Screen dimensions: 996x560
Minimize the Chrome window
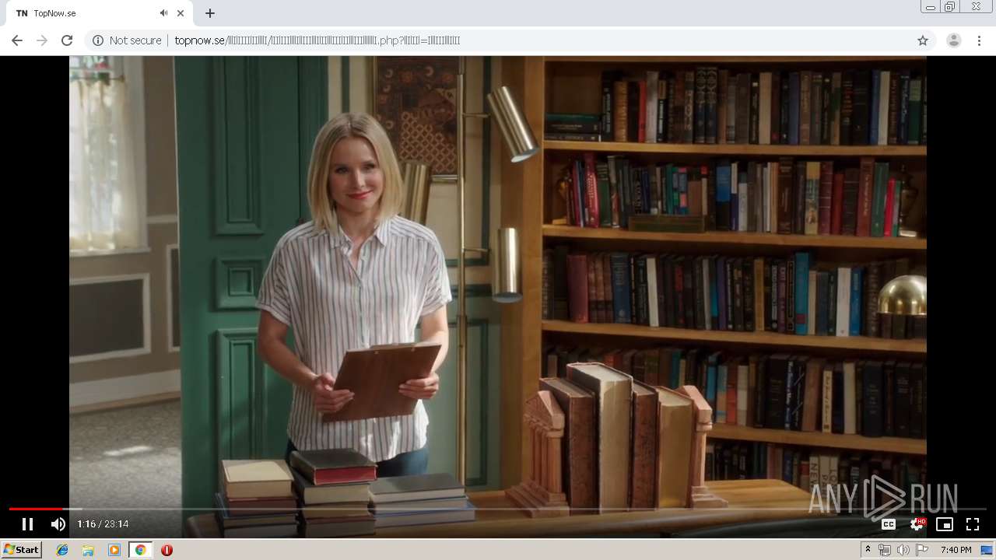pos(930,7)
